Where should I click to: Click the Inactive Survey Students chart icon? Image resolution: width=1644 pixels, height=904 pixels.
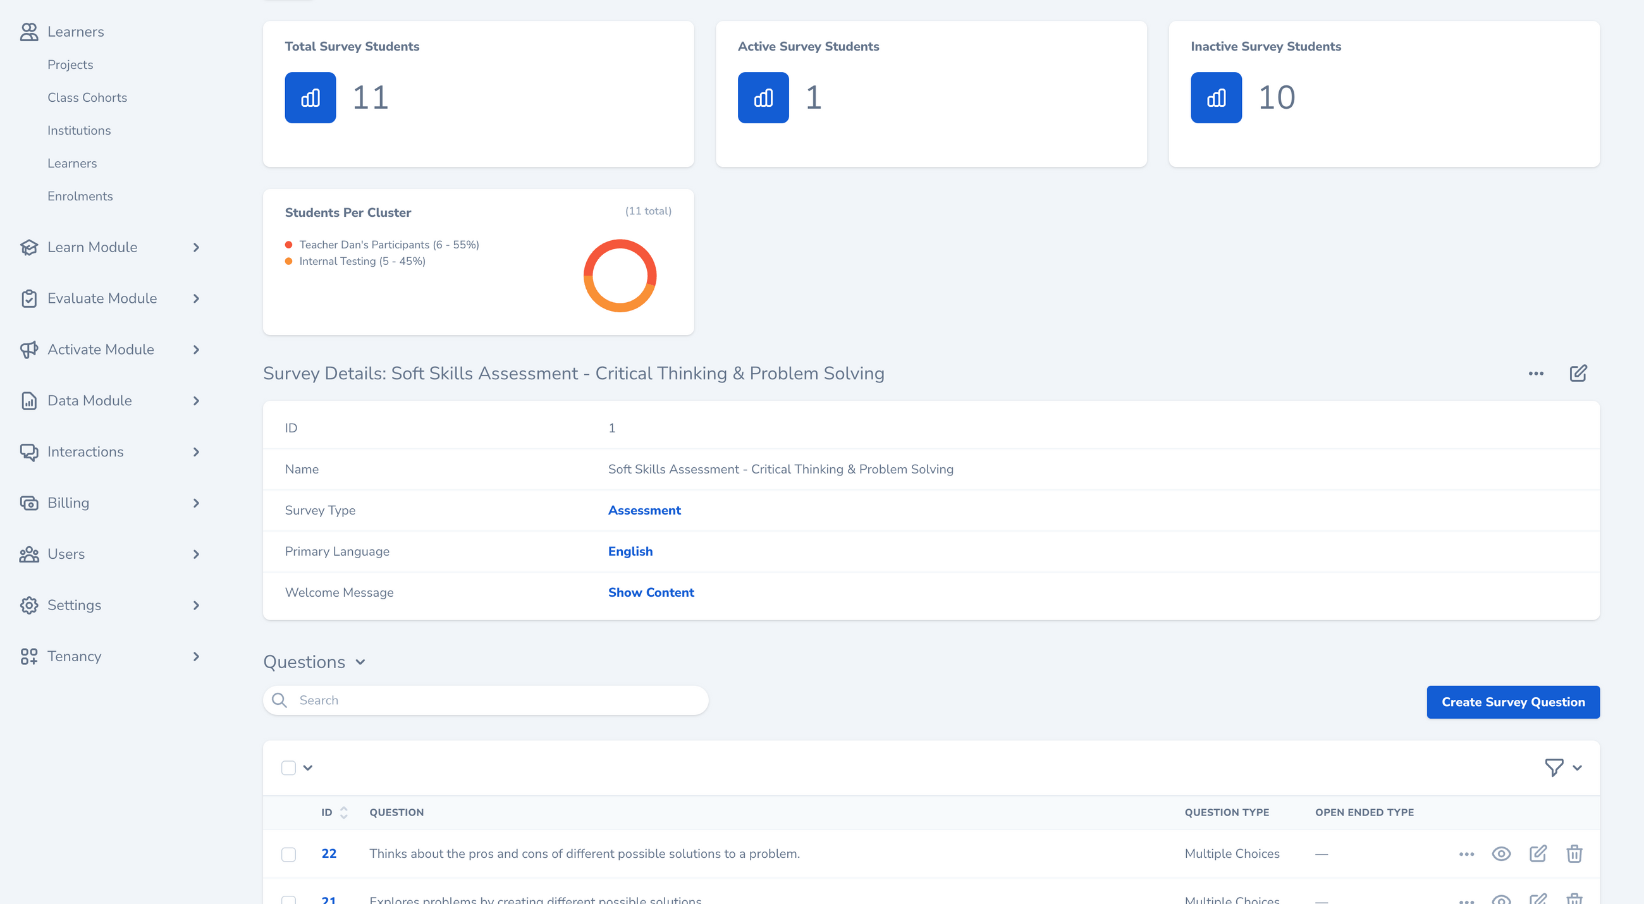click(x=1216, y=97)
